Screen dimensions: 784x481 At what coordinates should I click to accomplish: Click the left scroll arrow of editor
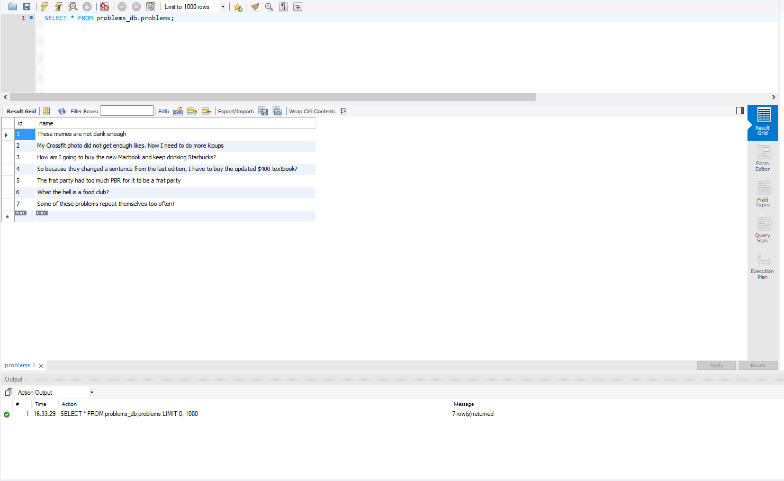(5, 97)
